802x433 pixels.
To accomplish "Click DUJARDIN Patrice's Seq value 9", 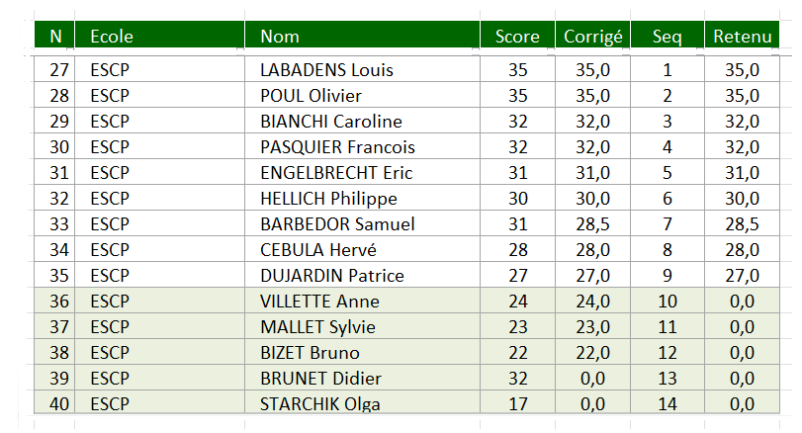I will (x=668, y=276).
